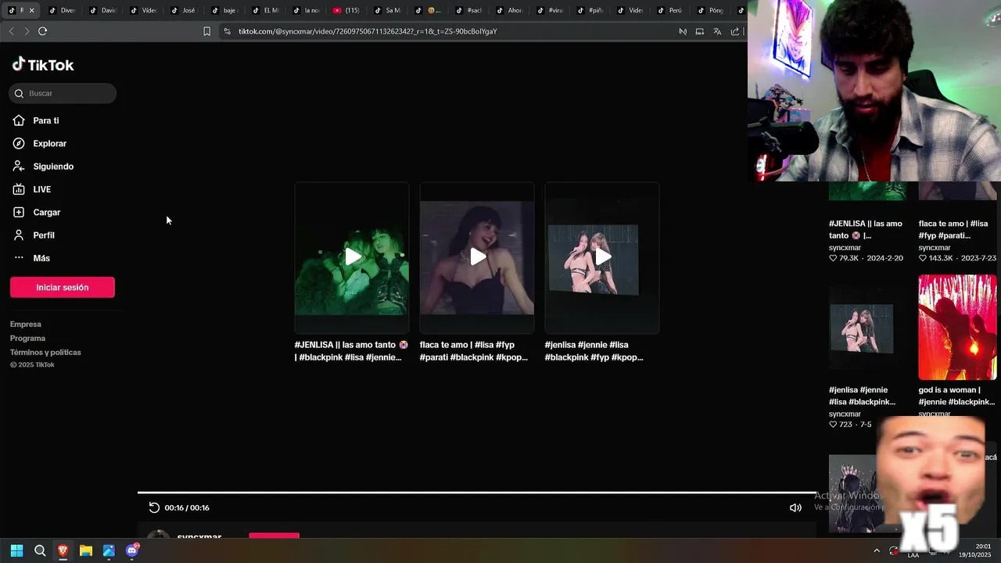Seek on the video progress bar

[x=477, y=493]
